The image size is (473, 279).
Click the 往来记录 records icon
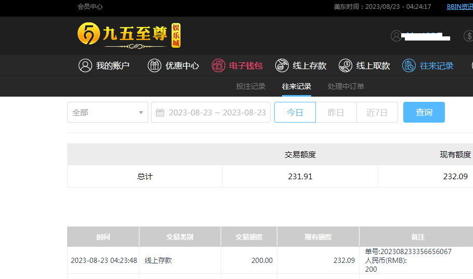tap(409, 65)
